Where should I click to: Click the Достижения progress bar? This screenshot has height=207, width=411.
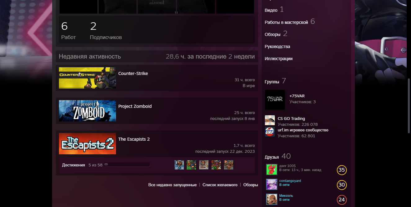pyautogui.click(x=127, y=165)
